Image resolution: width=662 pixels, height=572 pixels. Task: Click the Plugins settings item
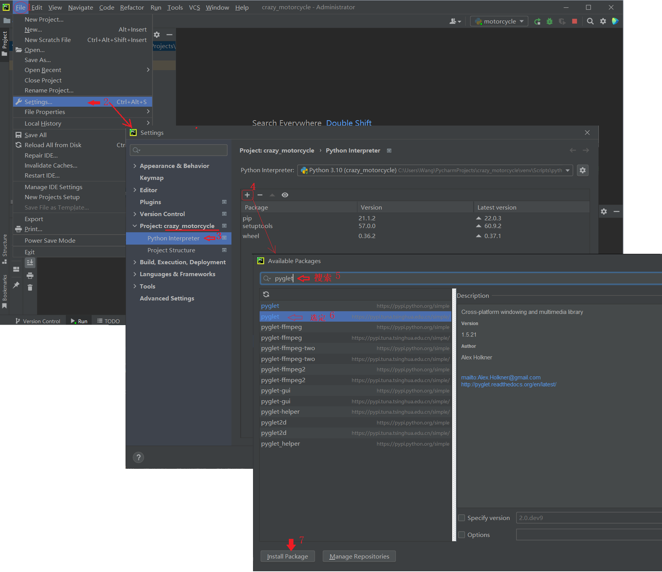tap(150, 202)
